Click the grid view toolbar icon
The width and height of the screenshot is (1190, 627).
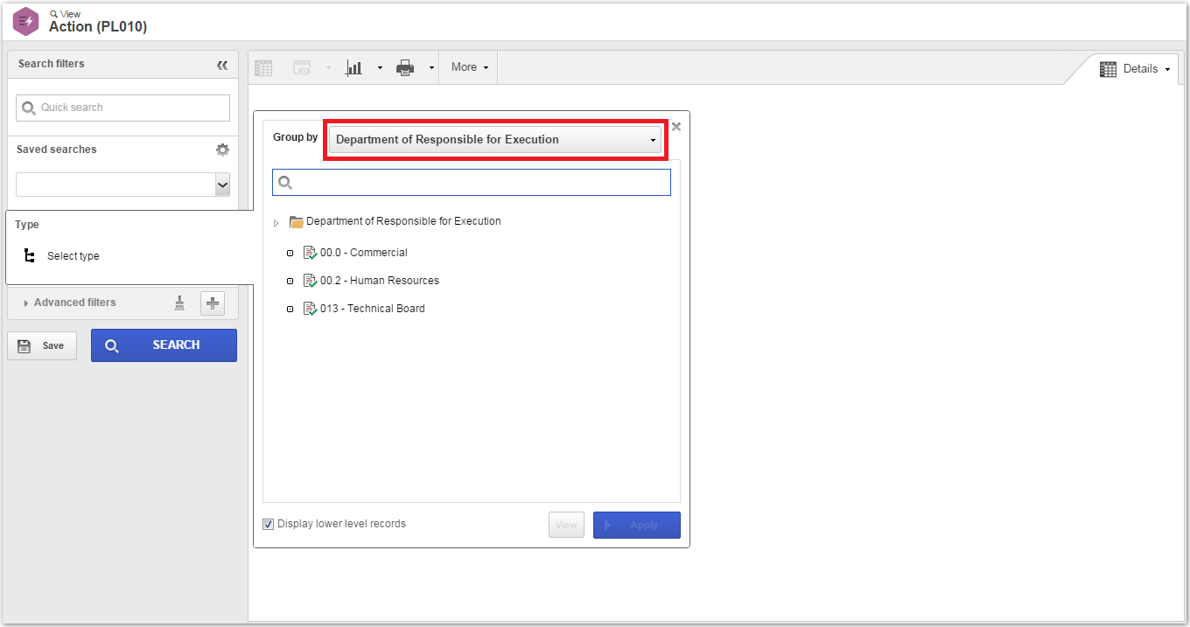tap(263, 67)
